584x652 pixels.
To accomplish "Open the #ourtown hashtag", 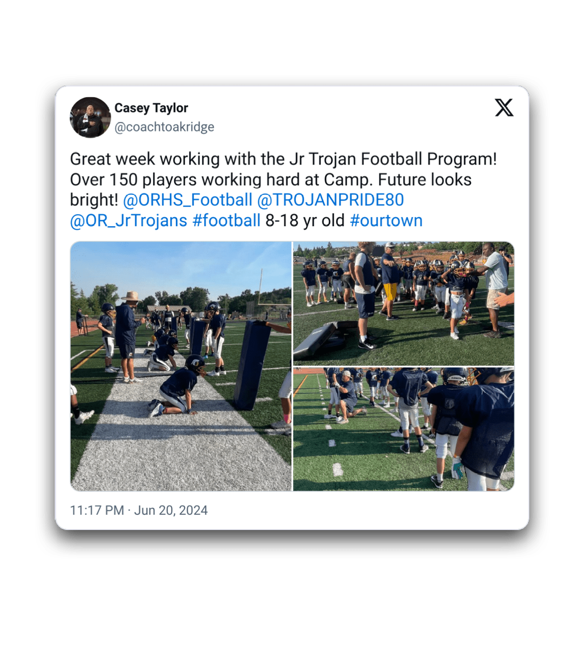I will tap(386, 221).
